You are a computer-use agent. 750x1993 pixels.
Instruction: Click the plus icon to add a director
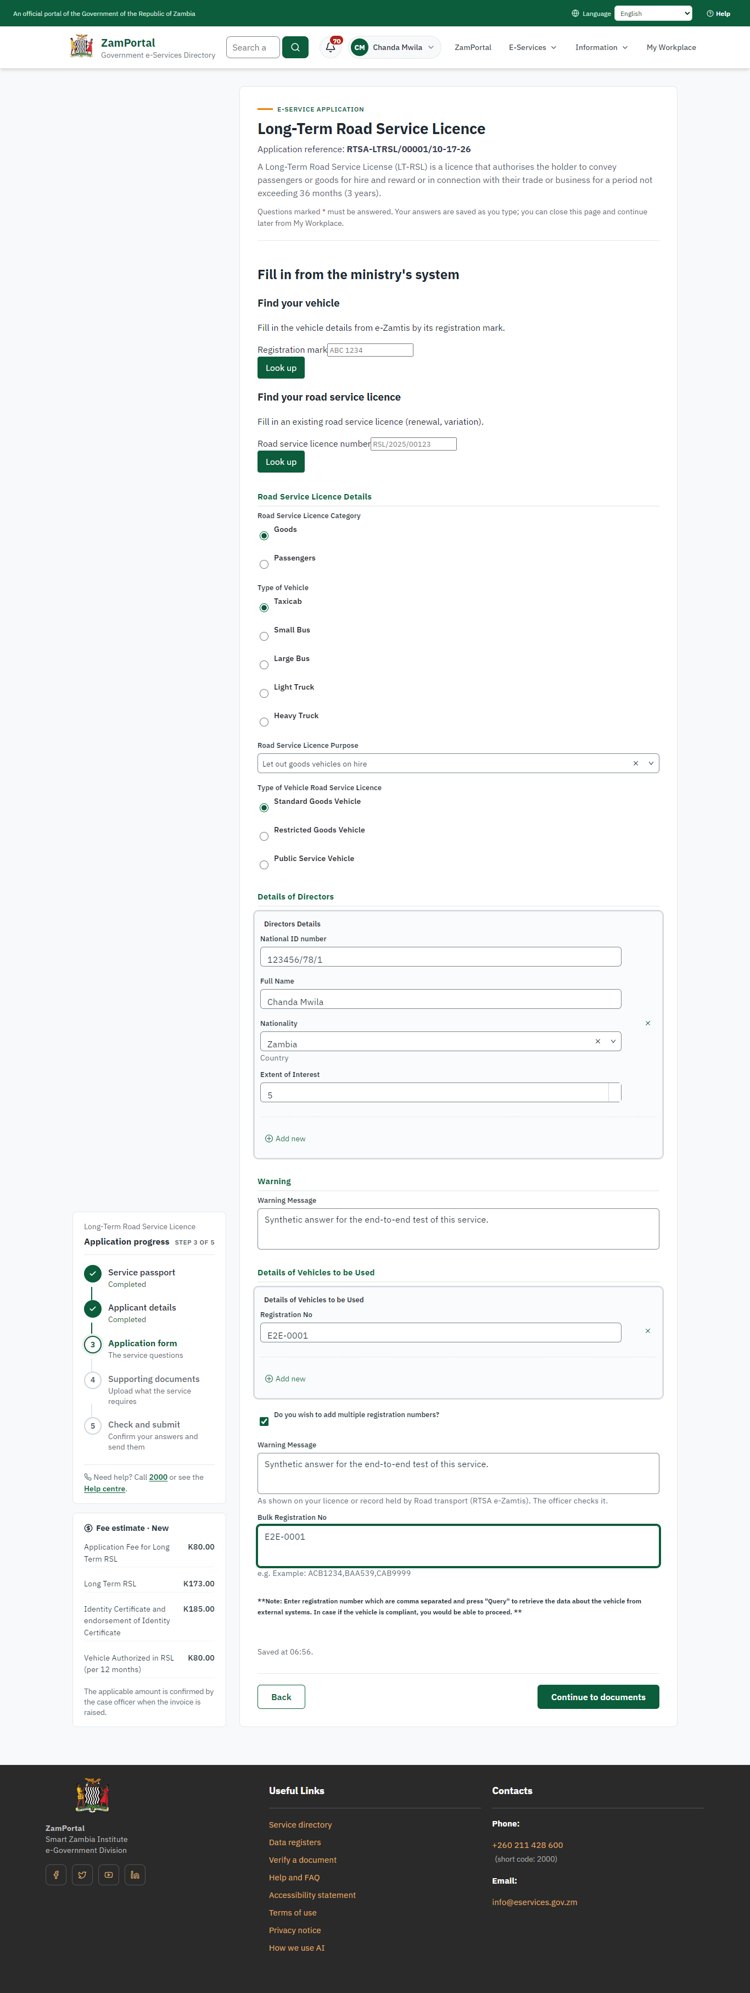click(269, 1139)
